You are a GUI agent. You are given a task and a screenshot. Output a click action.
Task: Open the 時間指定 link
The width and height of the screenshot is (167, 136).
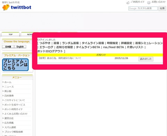coord(112,43)
